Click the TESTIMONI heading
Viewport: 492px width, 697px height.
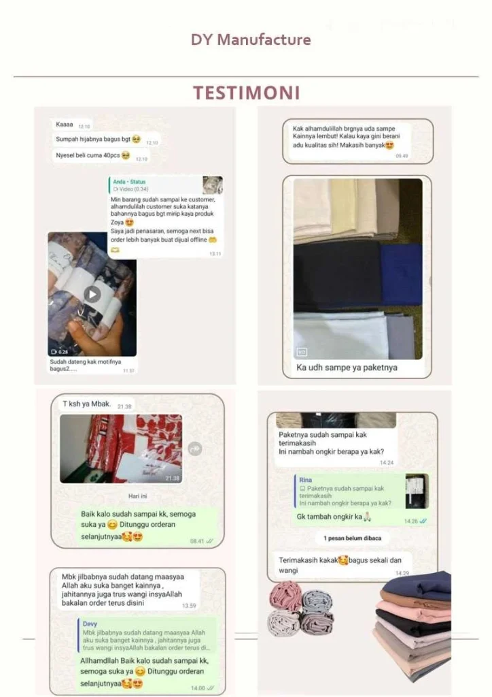(x=247, y=93)
